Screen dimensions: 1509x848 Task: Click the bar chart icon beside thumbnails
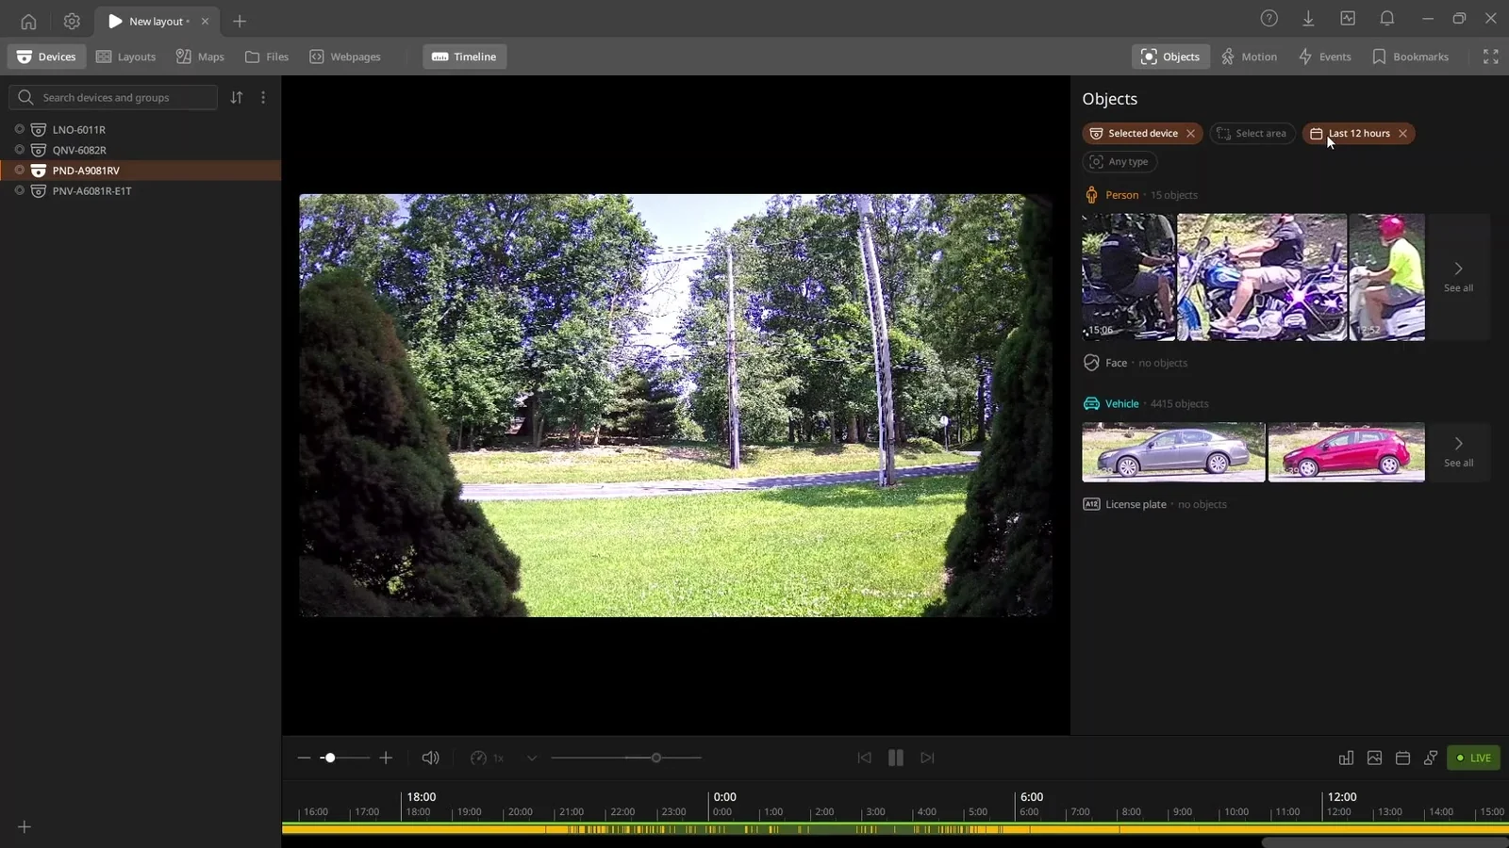pyautogui.click(x=1346, y=758)
